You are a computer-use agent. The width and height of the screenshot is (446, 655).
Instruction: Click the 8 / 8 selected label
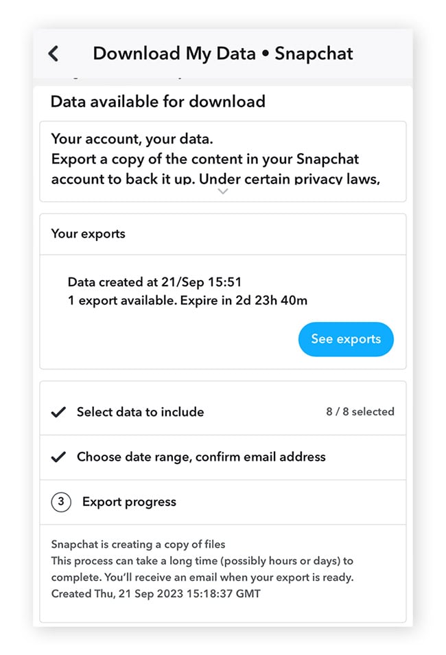tap(360, 412)
